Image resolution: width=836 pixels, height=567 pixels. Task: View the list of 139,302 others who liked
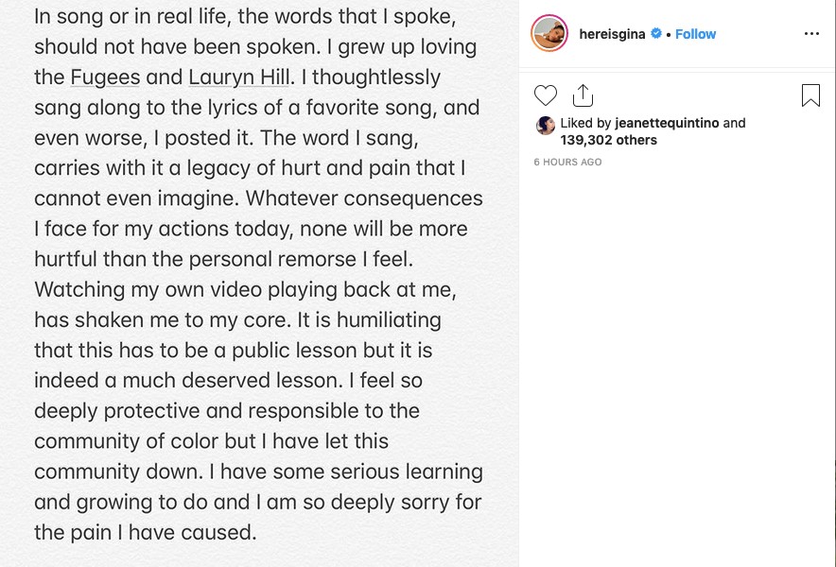coord(608,140)
